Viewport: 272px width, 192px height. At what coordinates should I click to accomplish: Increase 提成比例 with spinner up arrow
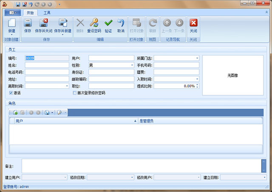tap(198, 84)
